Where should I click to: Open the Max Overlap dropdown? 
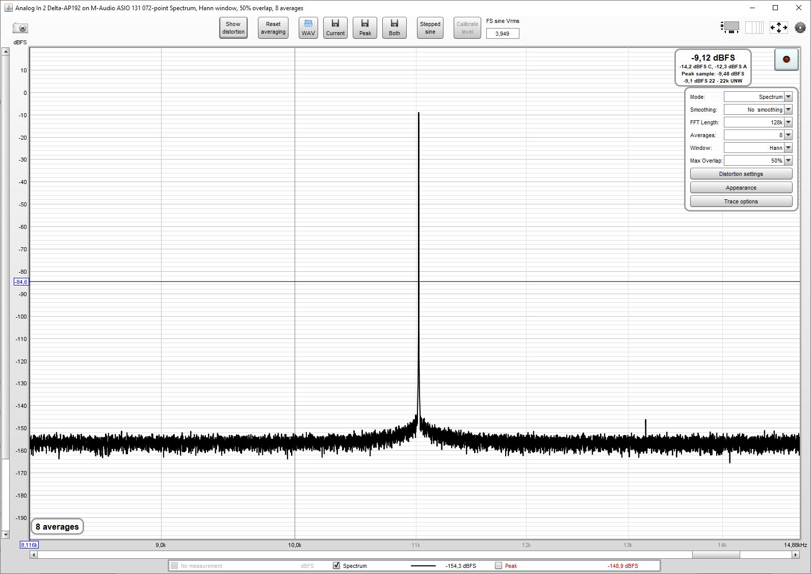788,161
